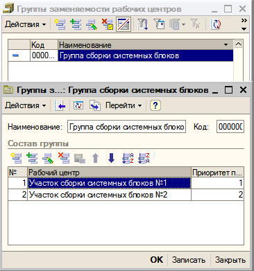Click the Записать button

click(189, 260)
